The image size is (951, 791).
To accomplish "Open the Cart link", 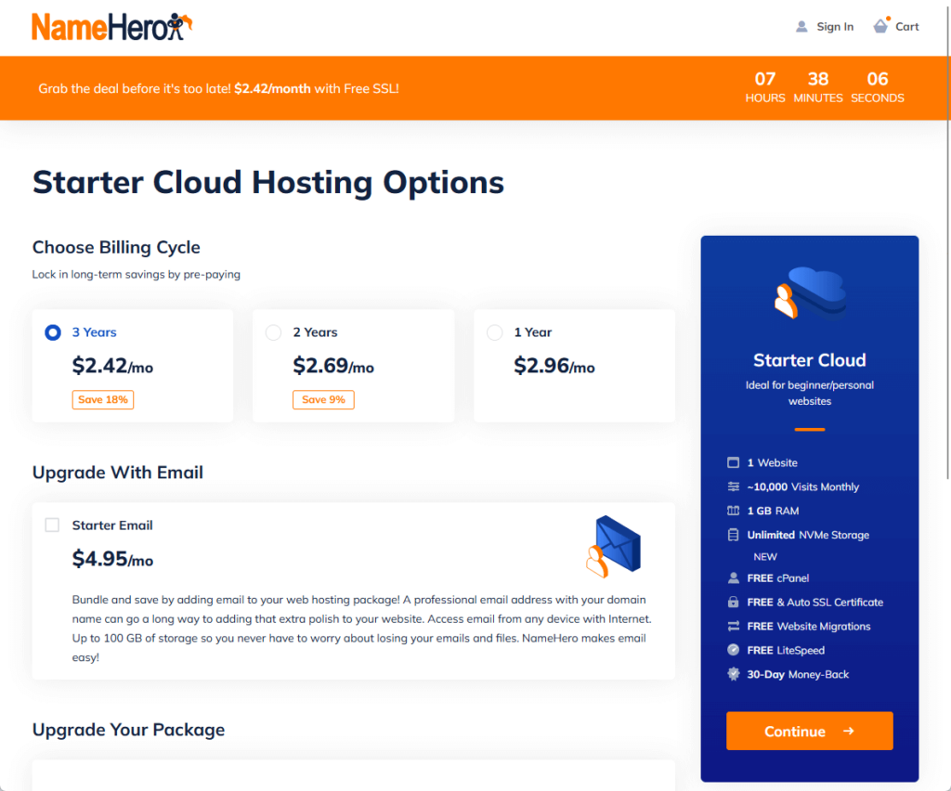I will (906, 27).
